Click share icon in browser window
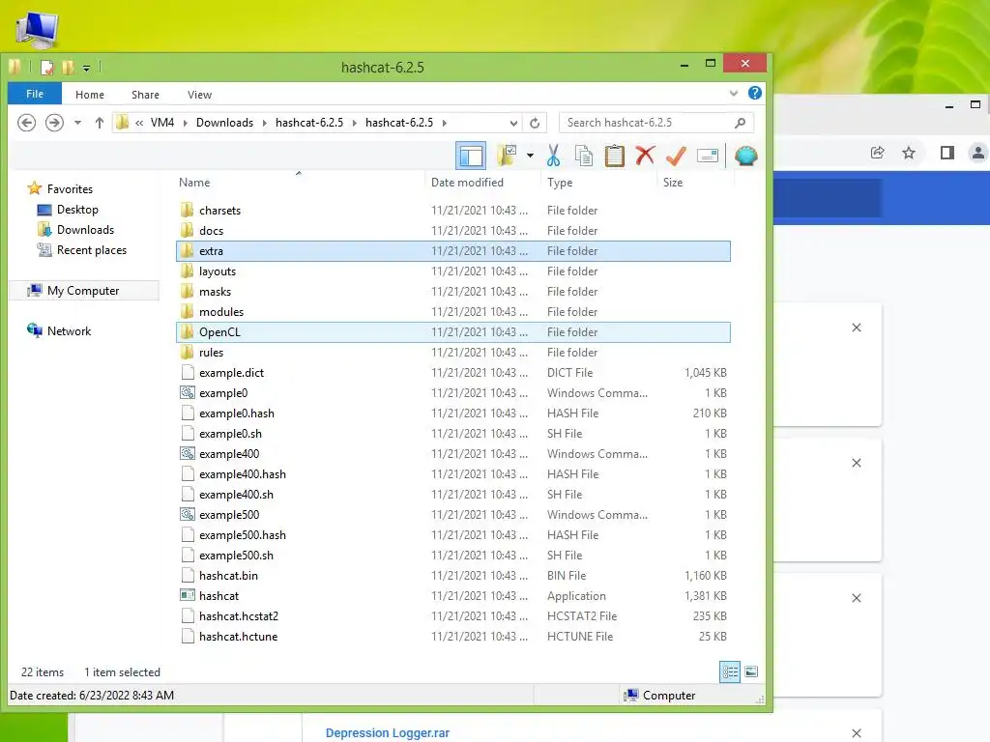 tap(877, 153)
